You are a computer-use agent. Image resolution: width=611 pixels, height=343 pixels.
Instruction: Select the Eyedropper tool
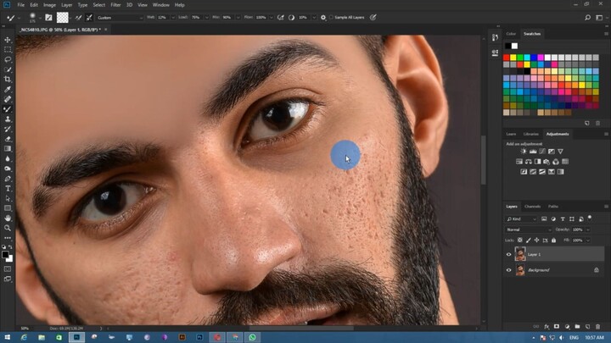point(8,89)
